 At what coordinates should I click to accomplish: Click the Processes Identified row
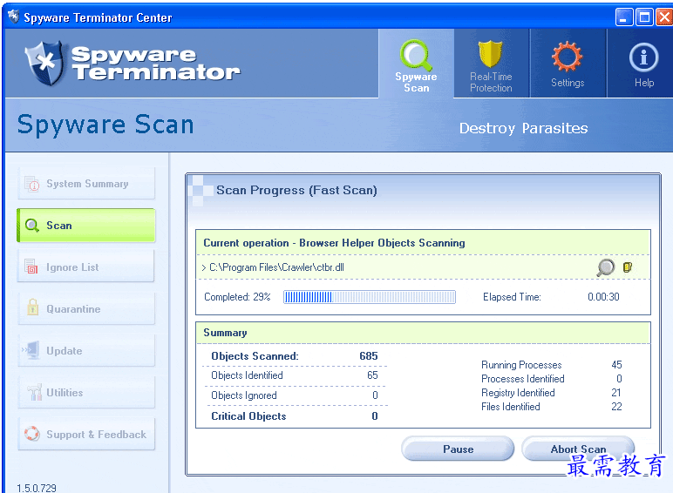552,379
